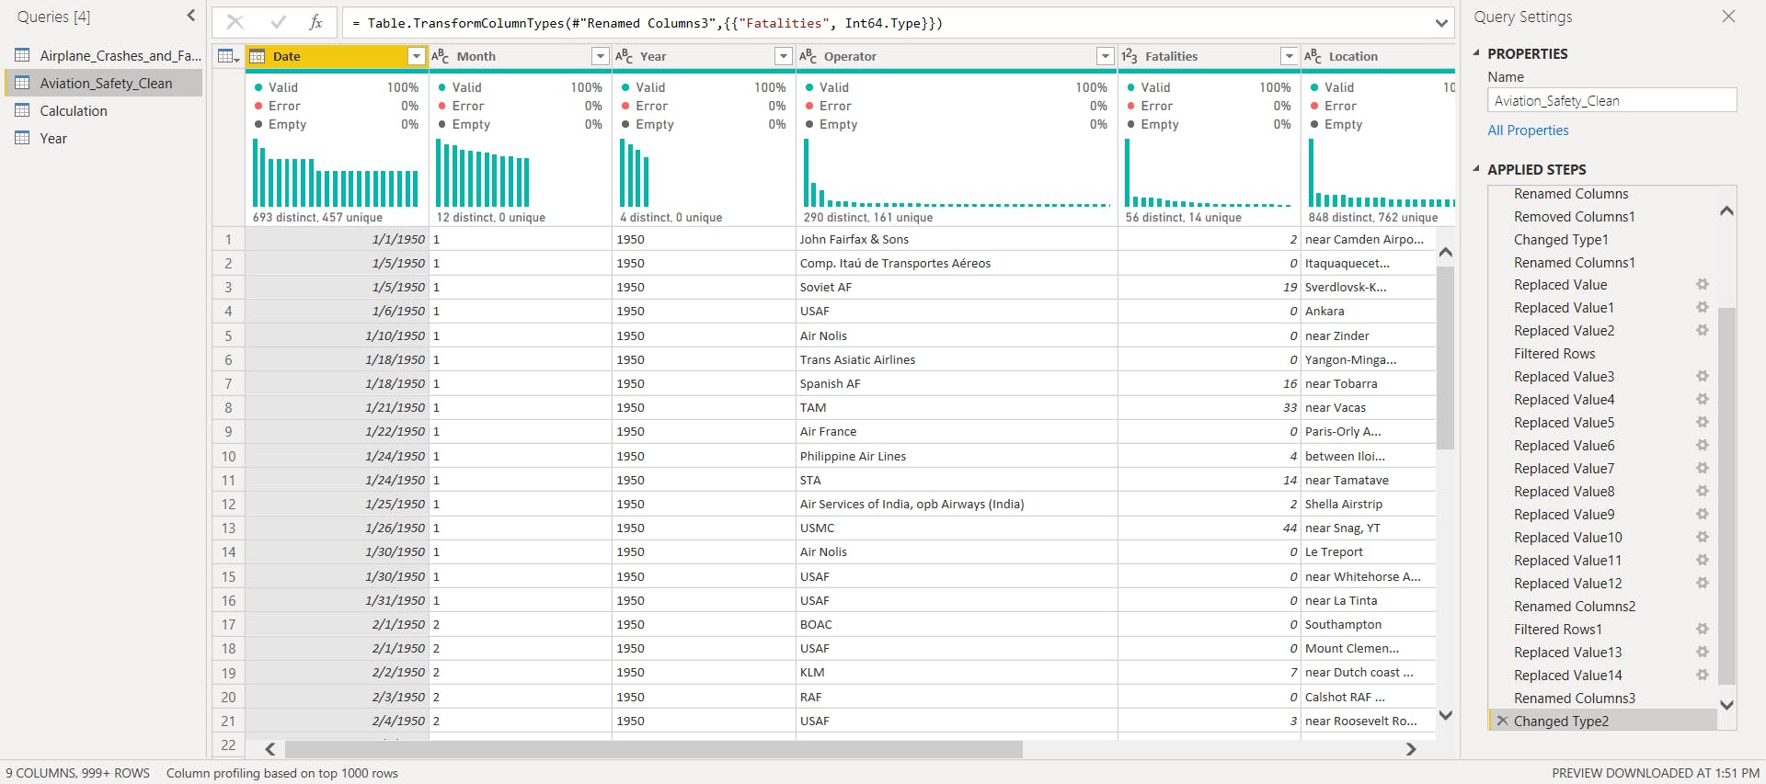The width and height of the screenshot is (1766, 784).
Task: Open settings gear for Replaced Value3 step
Action: [x=1703, y=377]
